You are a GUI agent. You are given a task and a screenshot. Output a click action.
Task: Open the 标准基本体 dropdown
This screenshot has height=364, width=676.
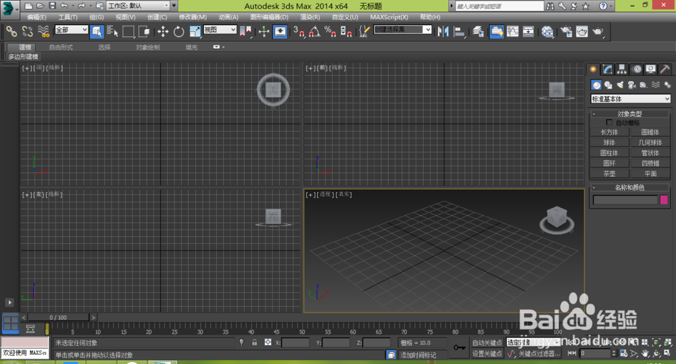click(x=630, y=99)
